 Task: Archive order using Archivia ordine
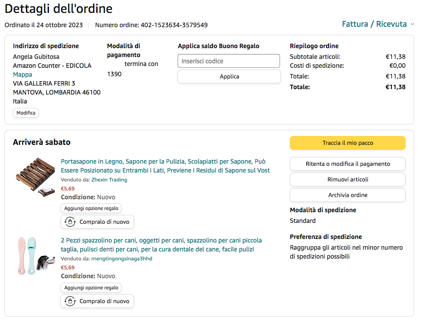(x=348, y=195)
